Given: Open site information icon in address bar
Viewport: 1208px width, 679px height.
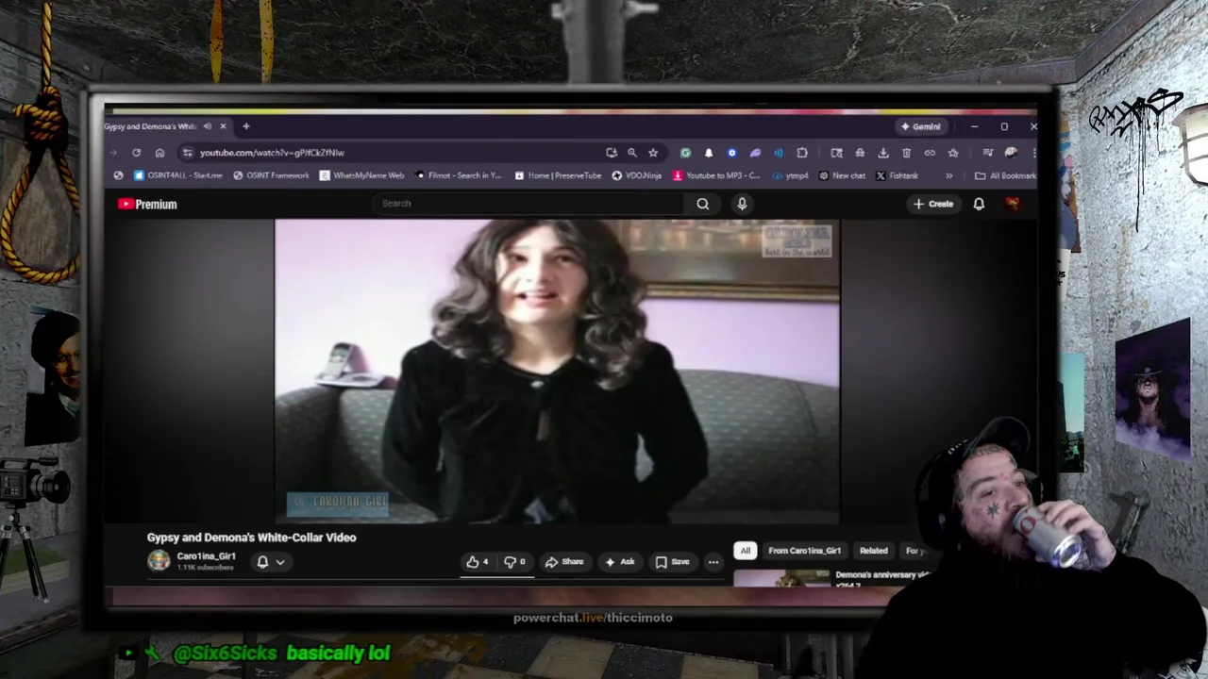Looking at the screenshot, I should (x=188, y=153).
